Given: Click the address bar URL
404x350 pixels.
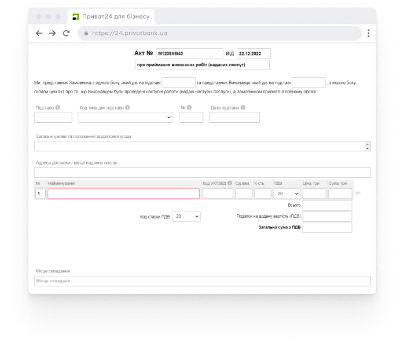Looking at the screenshot, I should pos(129,33).
